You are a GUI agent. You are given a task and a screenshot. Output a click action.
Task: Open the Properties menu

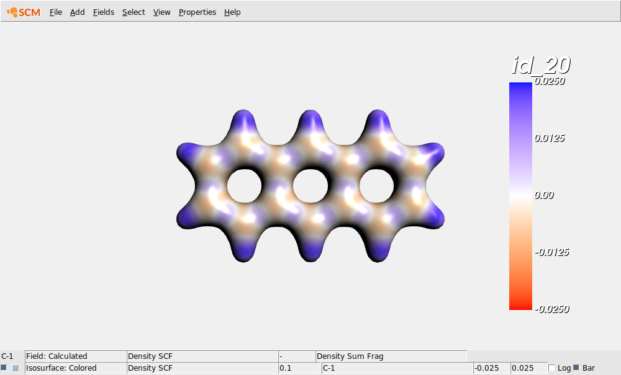[x=197, y=12]
